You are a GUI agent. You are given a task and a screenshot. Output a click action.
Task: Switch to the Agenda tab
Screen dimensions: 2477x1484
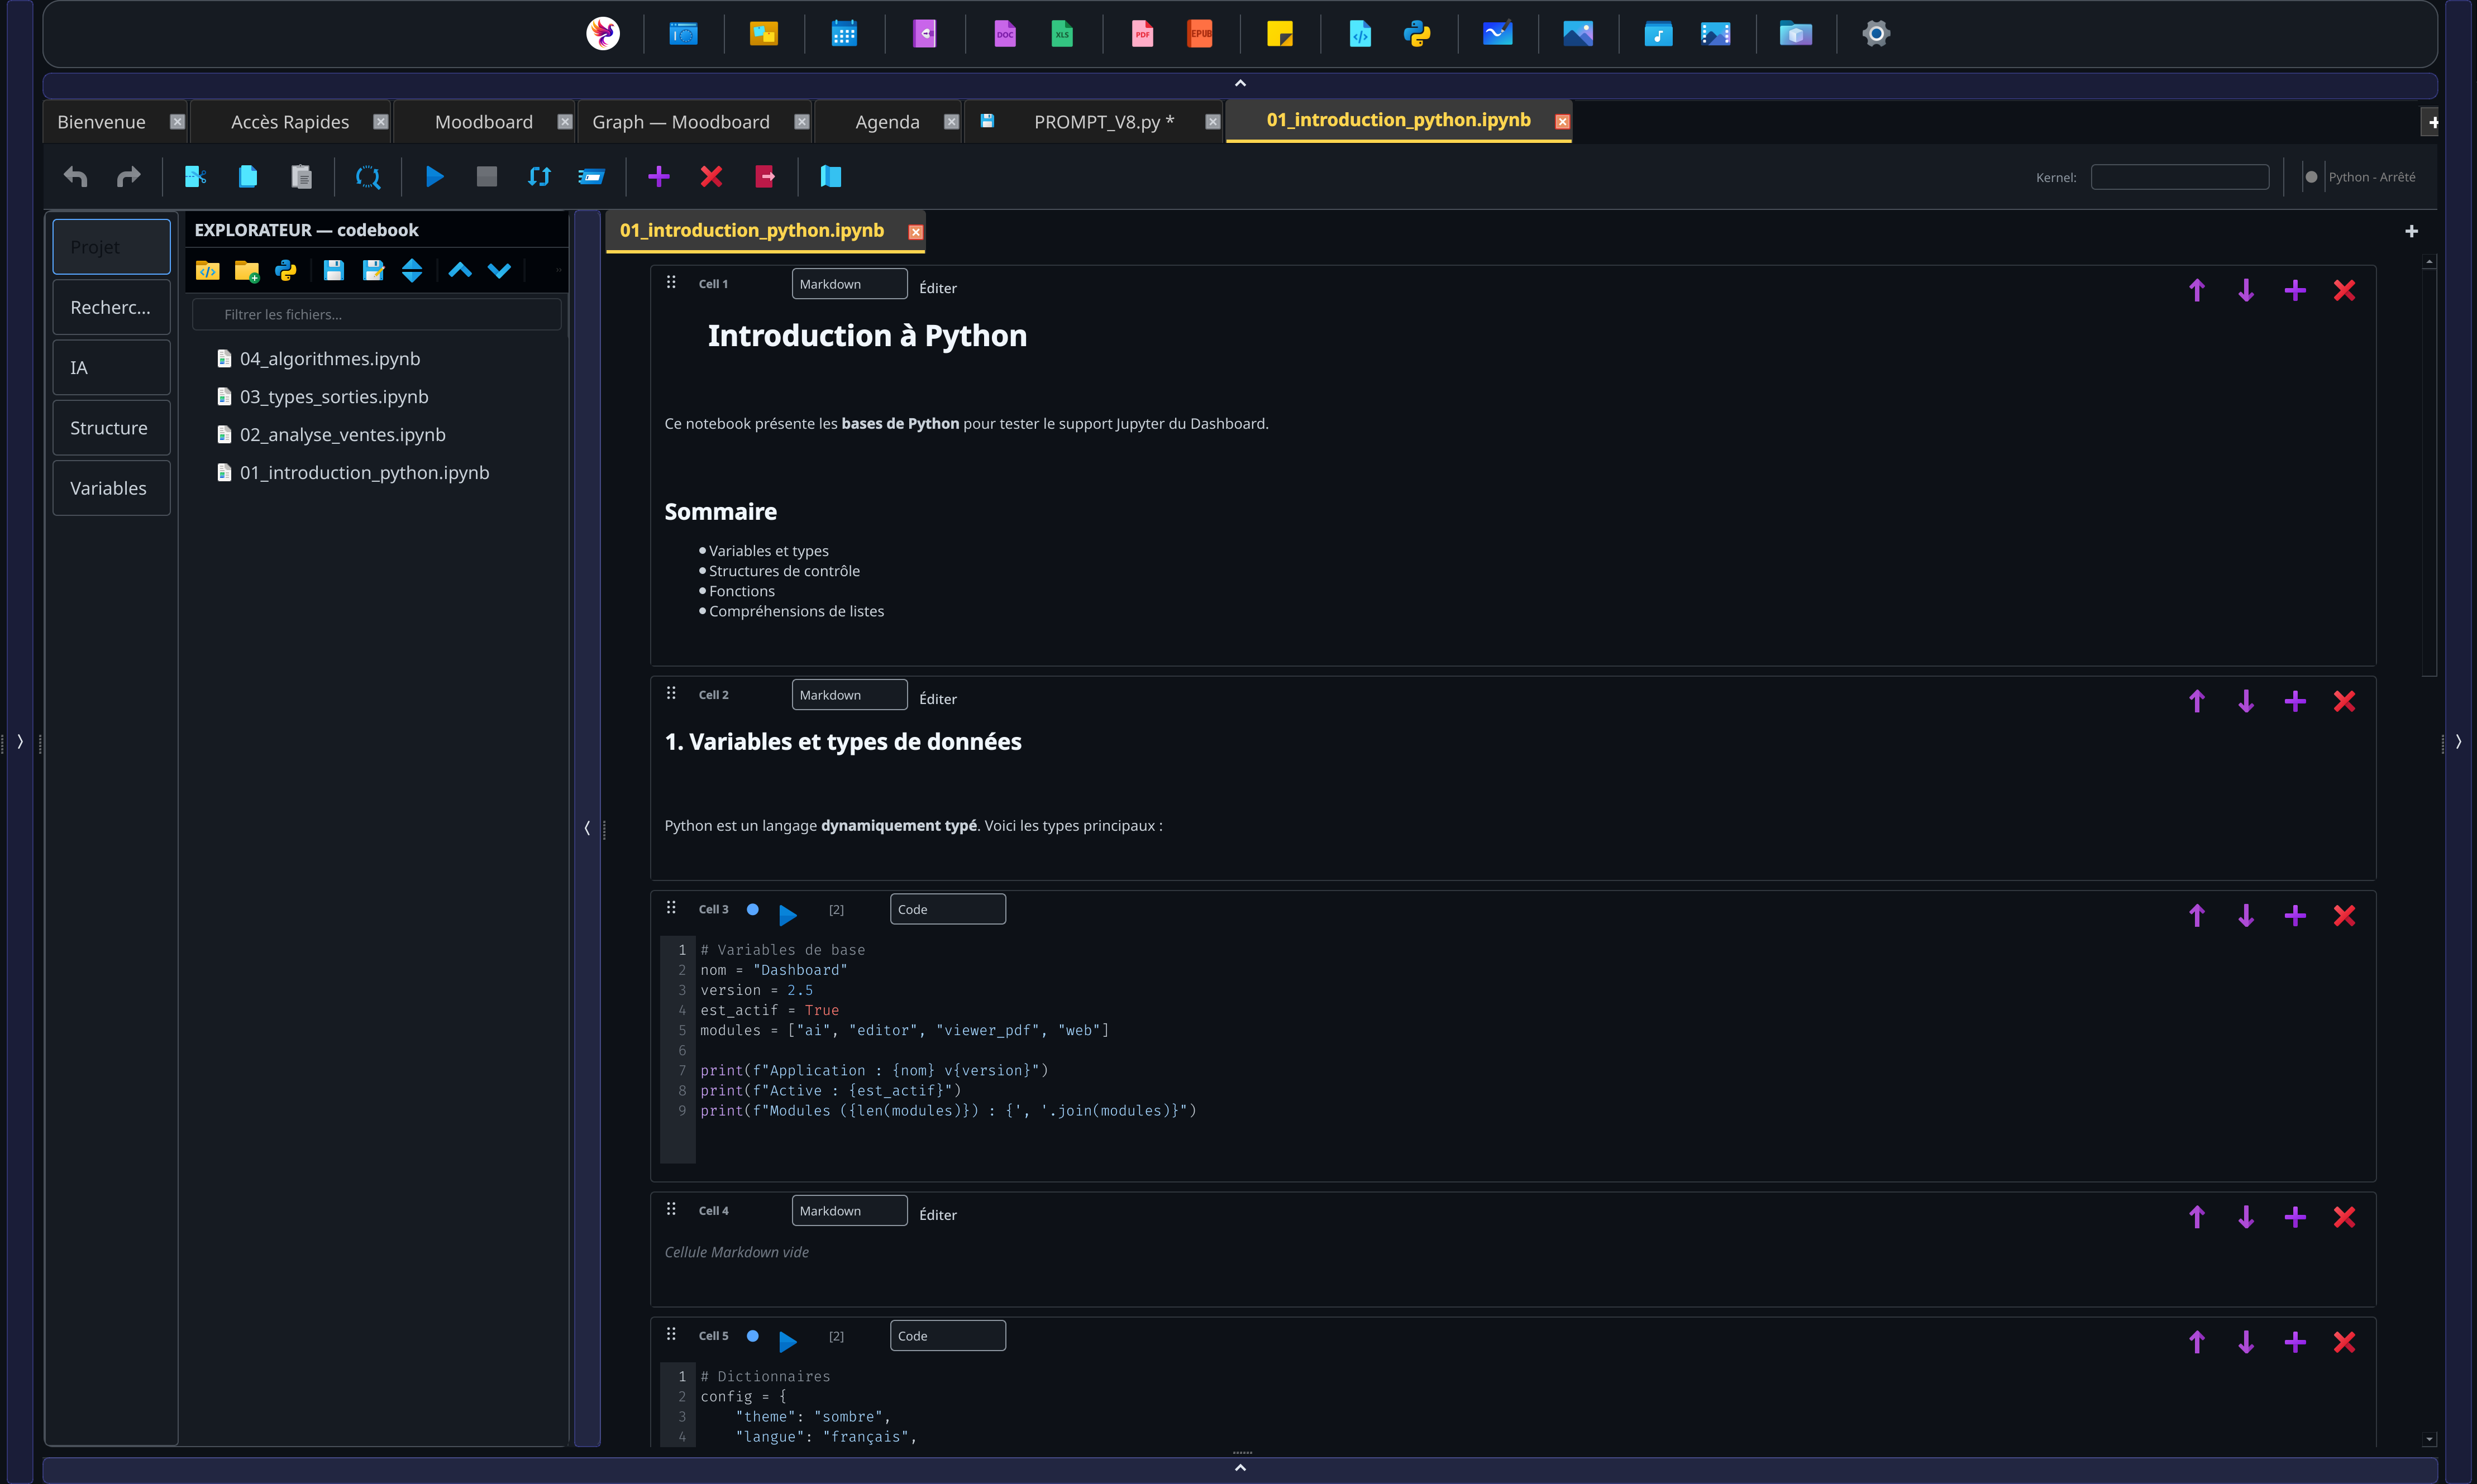[887, 122]
